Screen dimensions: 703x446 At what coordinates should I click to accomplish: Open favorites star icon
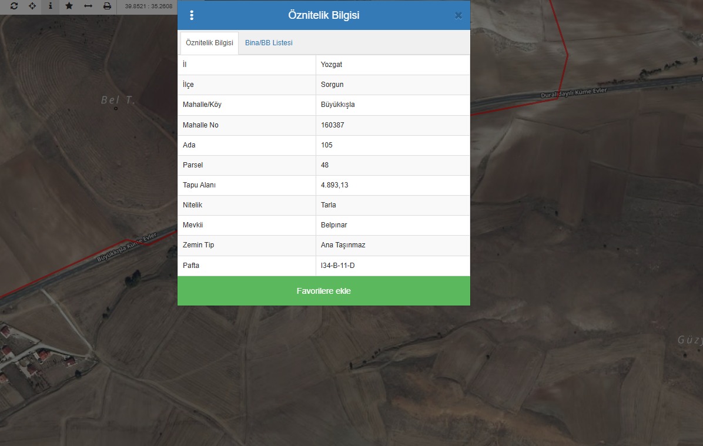tap(69, 6)
